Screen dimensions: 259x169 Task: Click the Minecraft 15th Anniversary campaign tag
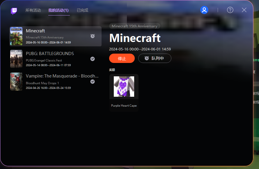point(134,26)
